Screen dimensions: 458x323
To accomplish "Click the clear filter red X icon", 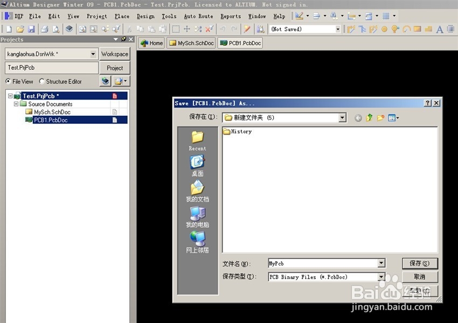I will [x=209, y=29].
